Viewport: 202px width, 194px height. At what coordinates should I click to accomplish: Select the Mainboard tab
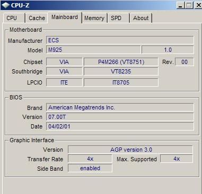click(x=65, y=17)
